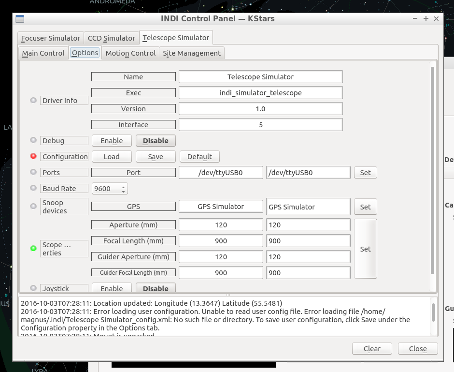Enable the Joystick option

(112, 288)
